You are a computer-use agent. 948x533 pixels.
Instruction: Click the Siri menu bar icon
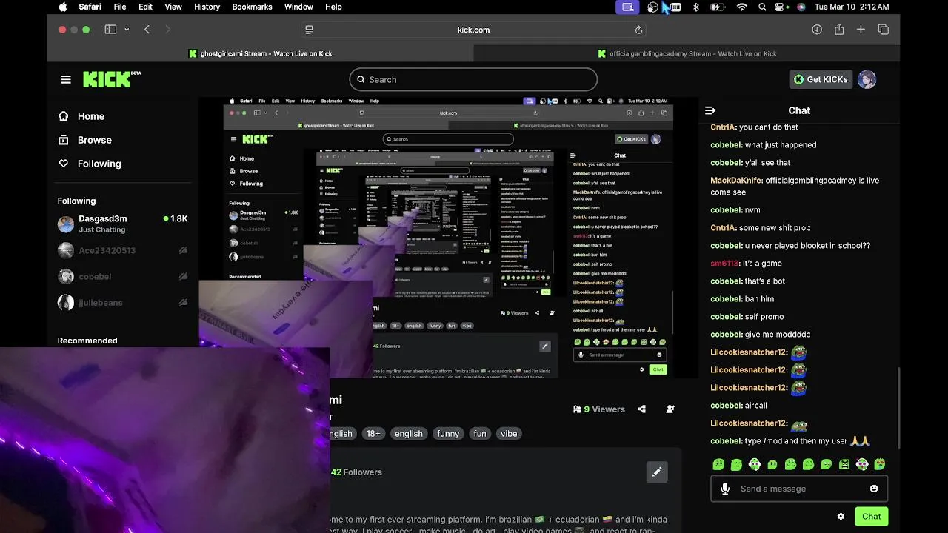pos(801,7)
